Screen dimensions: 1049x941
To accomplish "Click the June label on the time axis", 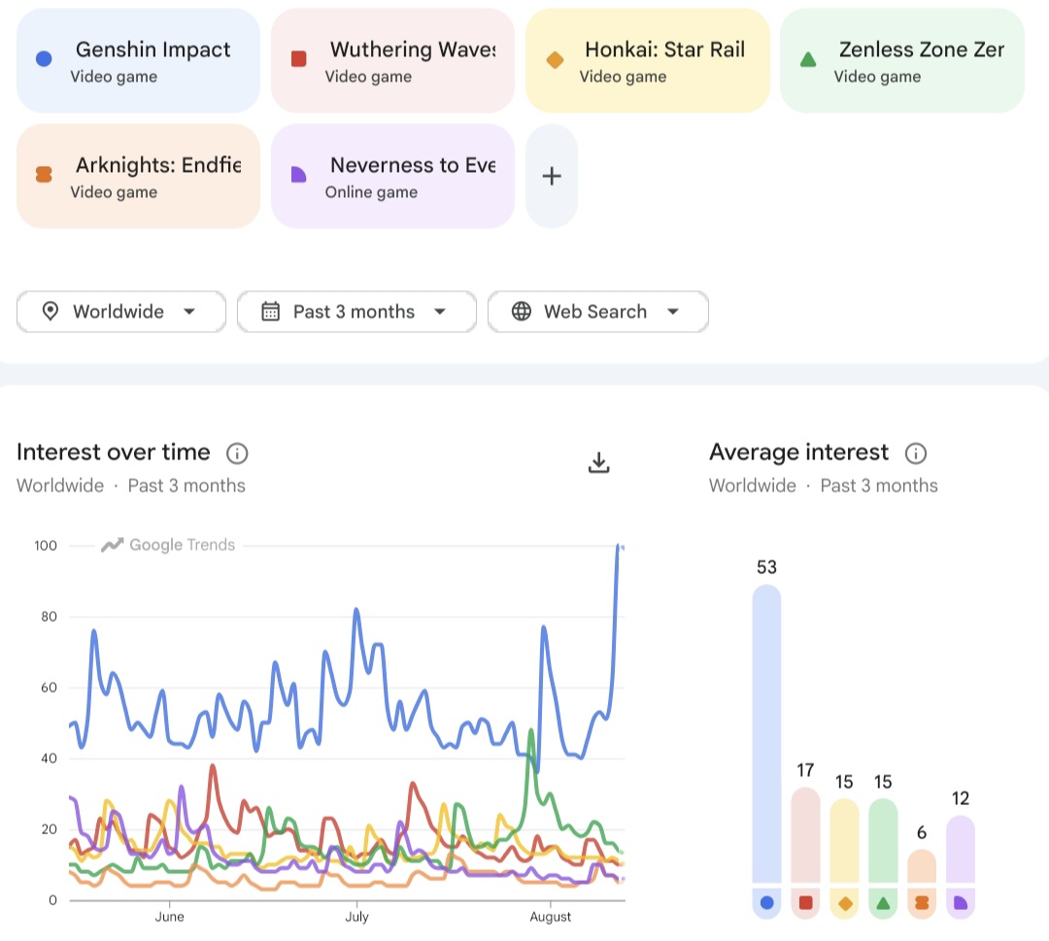I will (x=169, y=917).
